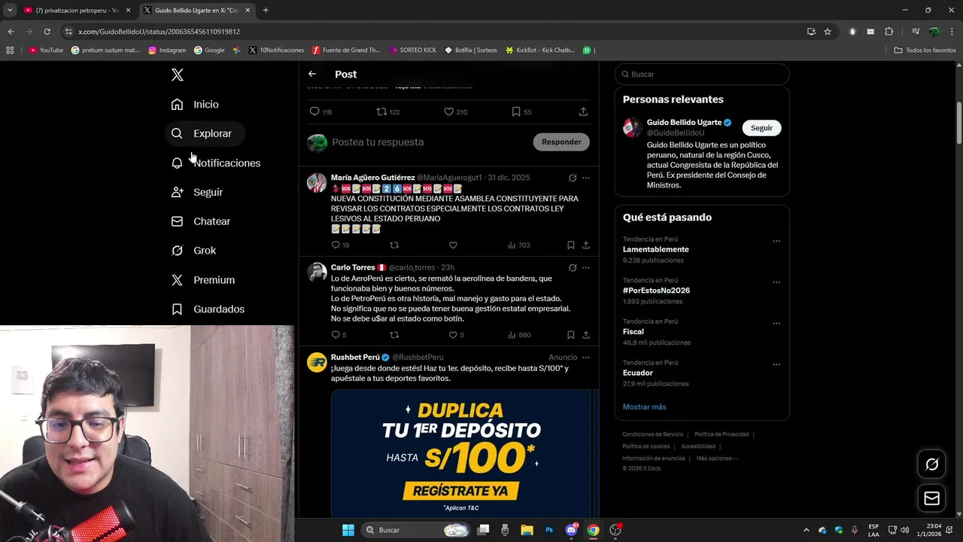This screenshot has height=542, width=963.
Task: Repost the main post with 122 reposts
Action: [x=387, y=111]
